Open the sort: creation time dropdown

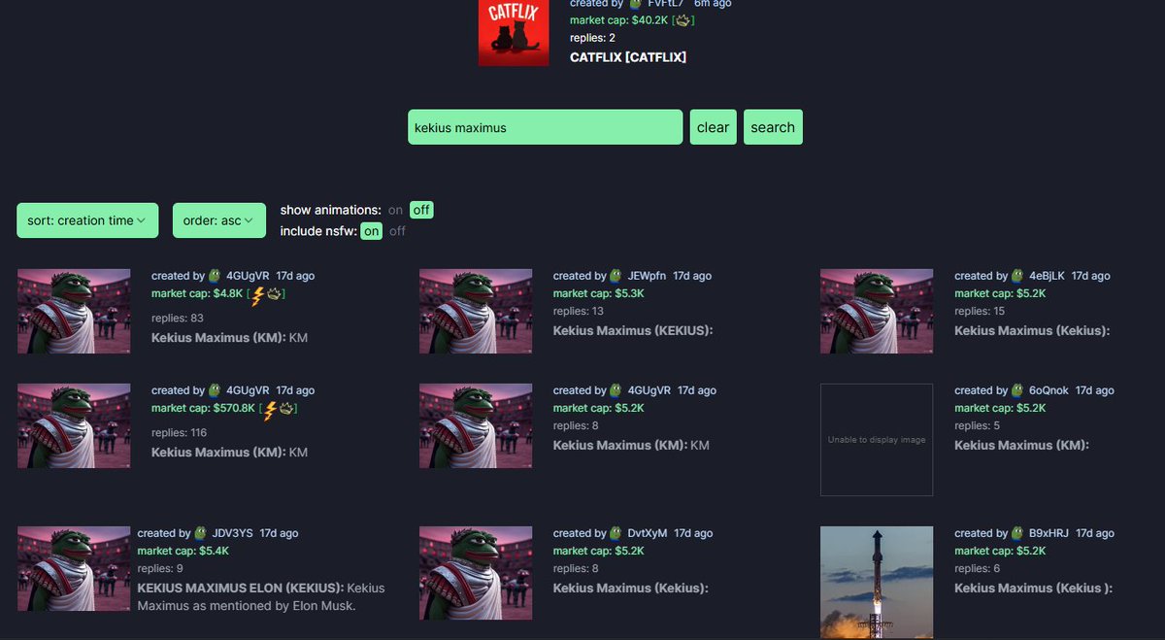87,220
